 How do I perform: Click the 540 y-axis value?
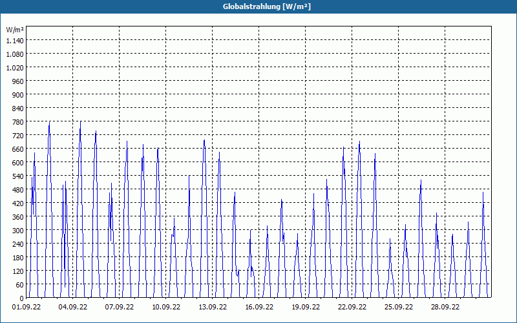(17, 176)
